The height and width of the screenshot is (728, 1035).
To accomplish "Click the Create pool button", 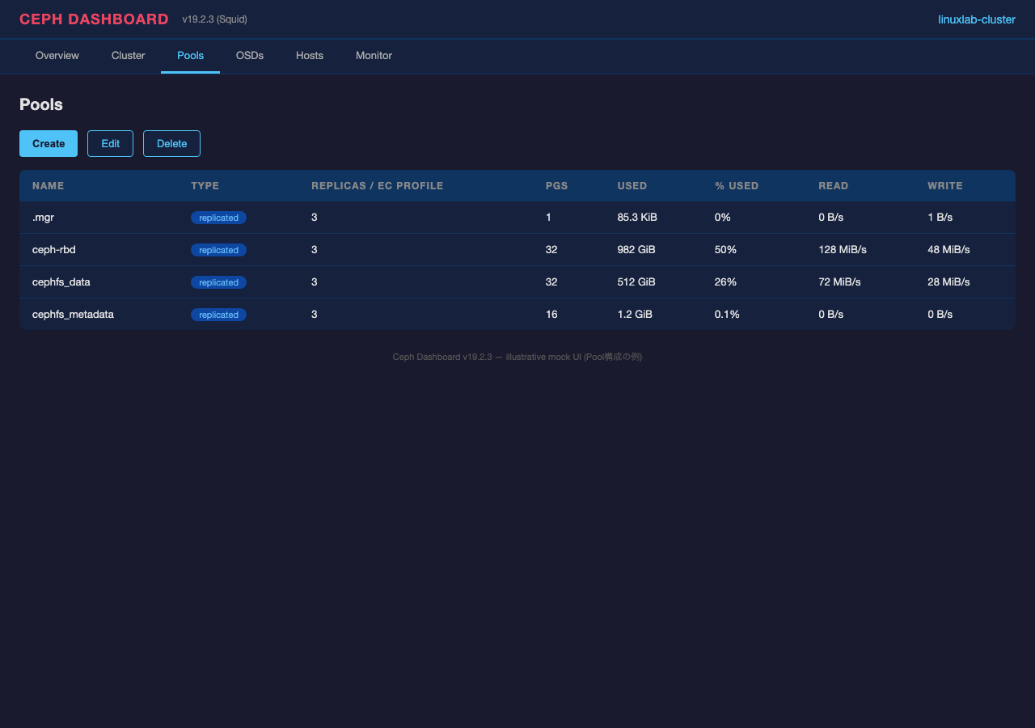I will (x=49, y=143).
